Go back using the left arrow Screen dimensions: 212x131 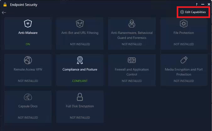click(4, 13)
